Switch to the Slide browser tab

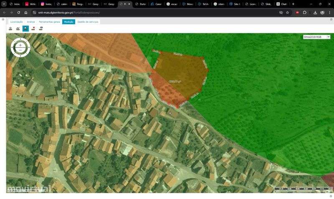click(266, 4)
